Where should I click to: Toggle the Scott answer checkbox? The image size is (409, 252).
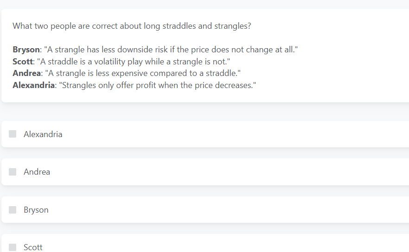pyautogui.click(x=13, y=247)
